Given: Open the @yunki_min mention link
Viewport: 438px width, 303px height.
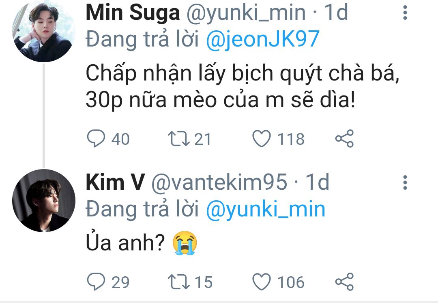Looking at the screenshot, I should tap(266, 210).
